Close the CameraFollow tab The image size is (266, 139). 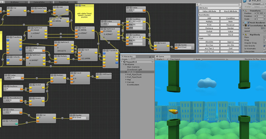coord(51,2)
